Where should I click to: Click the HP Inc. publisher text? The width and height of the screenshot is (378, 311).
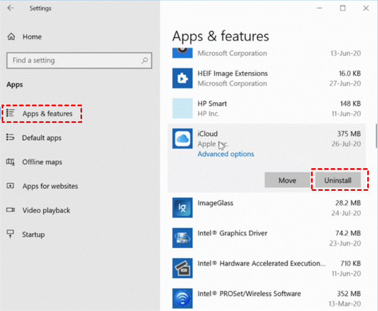tap(208, 114)
